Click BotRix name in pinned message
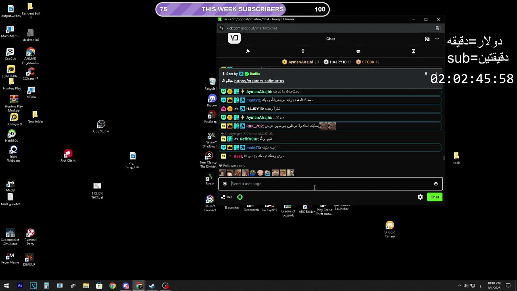This screenshot has height=291, width=517. click(x=254, y=74)
